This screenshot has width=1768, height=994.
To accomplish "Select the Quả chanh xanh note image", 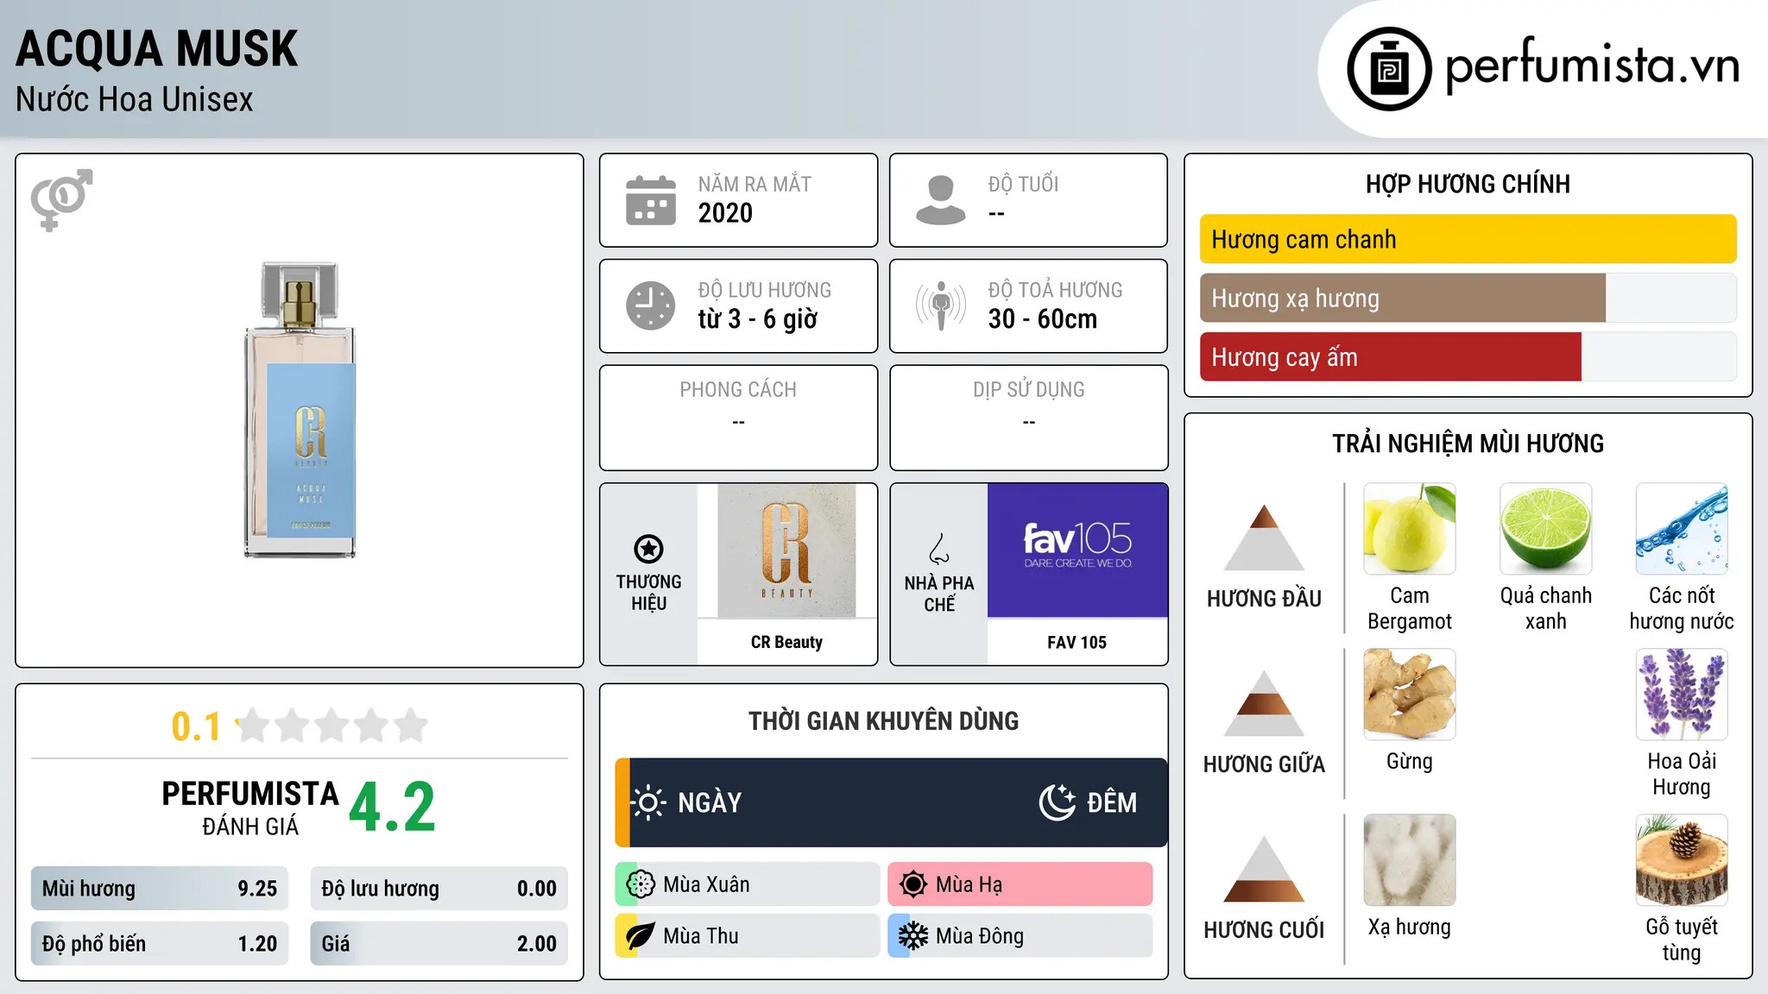I will pos(1546,529).
